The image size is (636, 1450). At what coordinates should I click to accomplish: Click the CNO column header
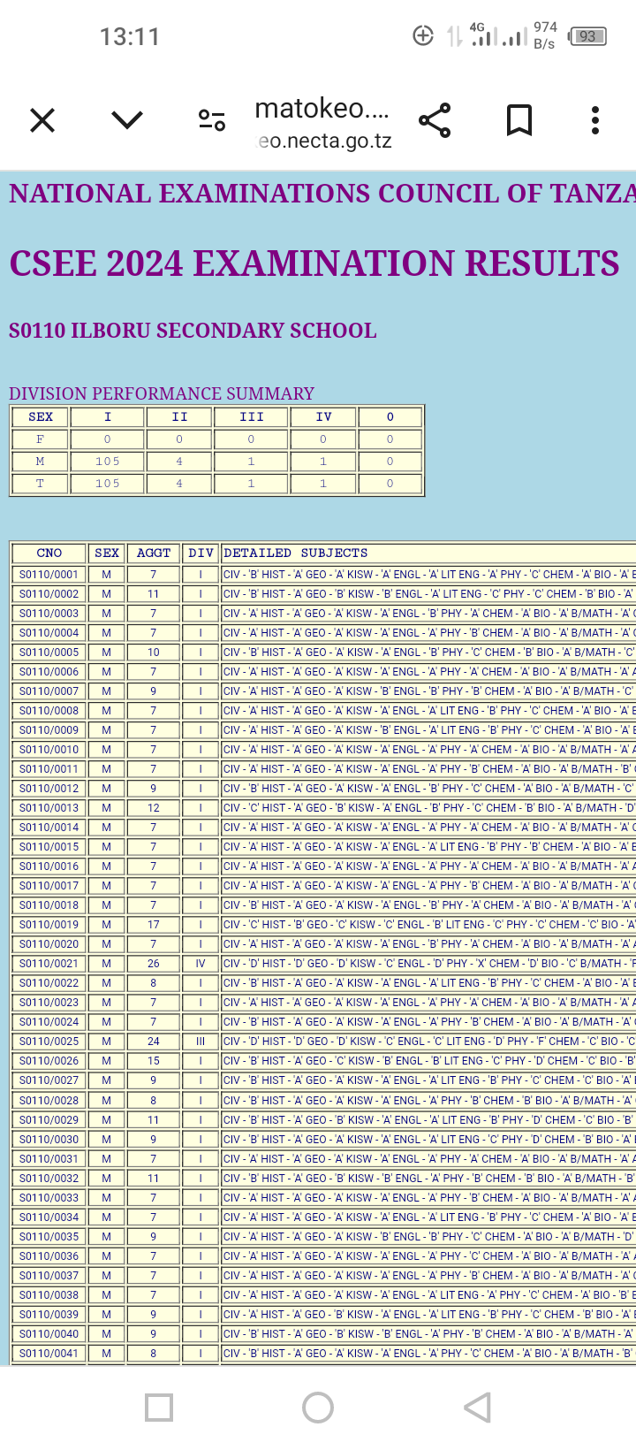coord(49,553)
